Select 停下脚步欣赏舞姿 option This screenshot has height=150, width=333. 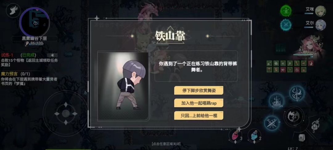pos(199,90)
